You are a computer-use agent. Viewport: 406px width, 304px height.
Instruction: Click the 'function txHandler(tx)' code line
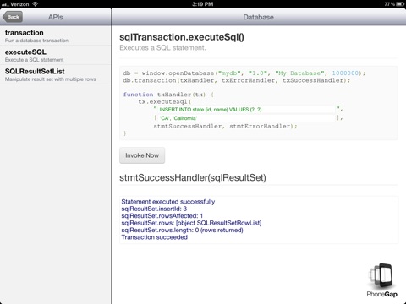(x=168, y=95)
